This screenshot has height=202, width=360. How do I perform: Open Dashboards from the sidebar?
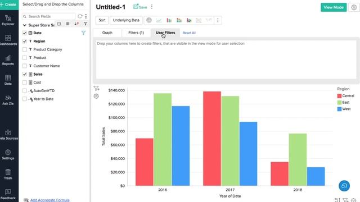[8, 40]
